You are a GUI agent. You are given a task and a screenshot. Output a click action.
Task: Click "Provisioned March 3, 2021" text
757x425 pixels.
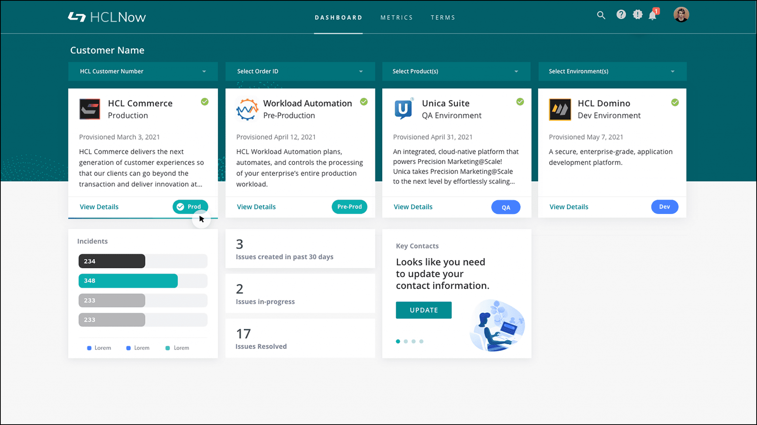click(120, 137)
